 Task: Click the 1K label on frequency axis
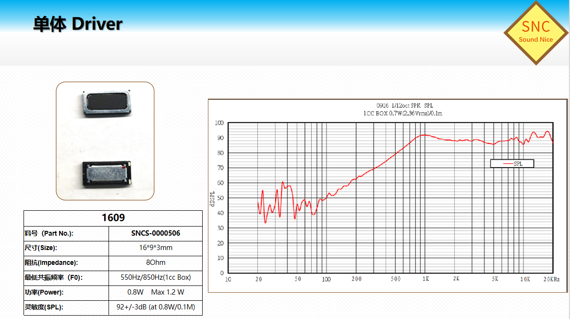[424, 279]
